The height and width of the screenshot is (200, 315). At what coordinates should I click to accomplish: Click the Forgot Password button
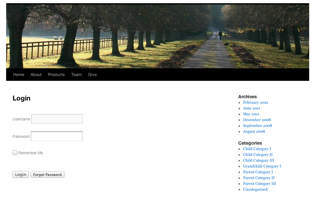pos(47,174)
